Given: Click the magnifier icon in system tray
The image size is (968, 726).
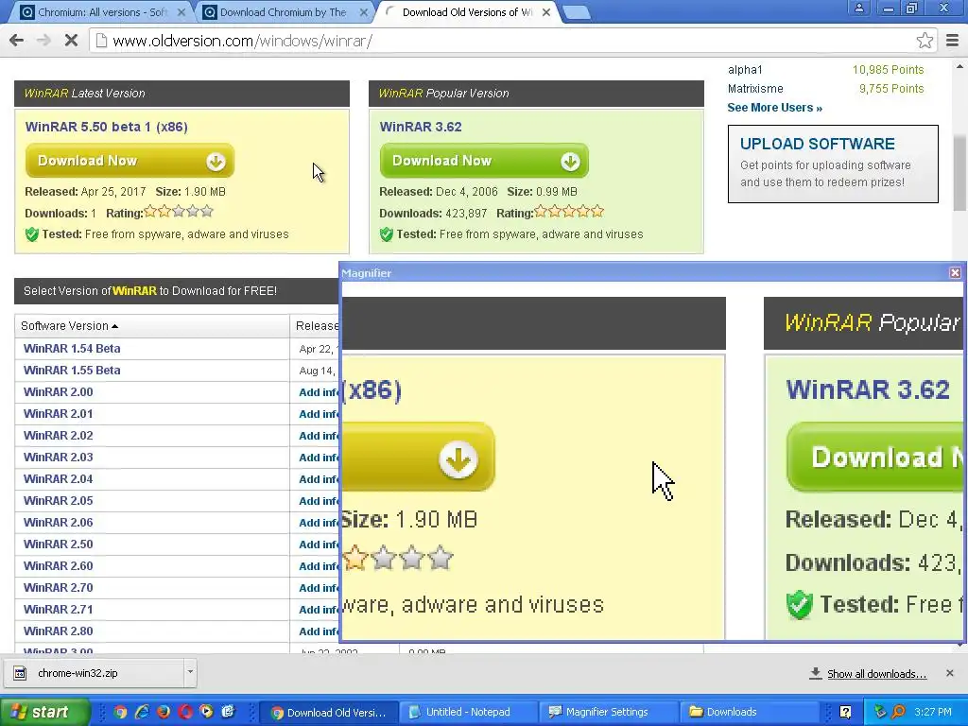Looking at the screenshot, I should [899, 712].
